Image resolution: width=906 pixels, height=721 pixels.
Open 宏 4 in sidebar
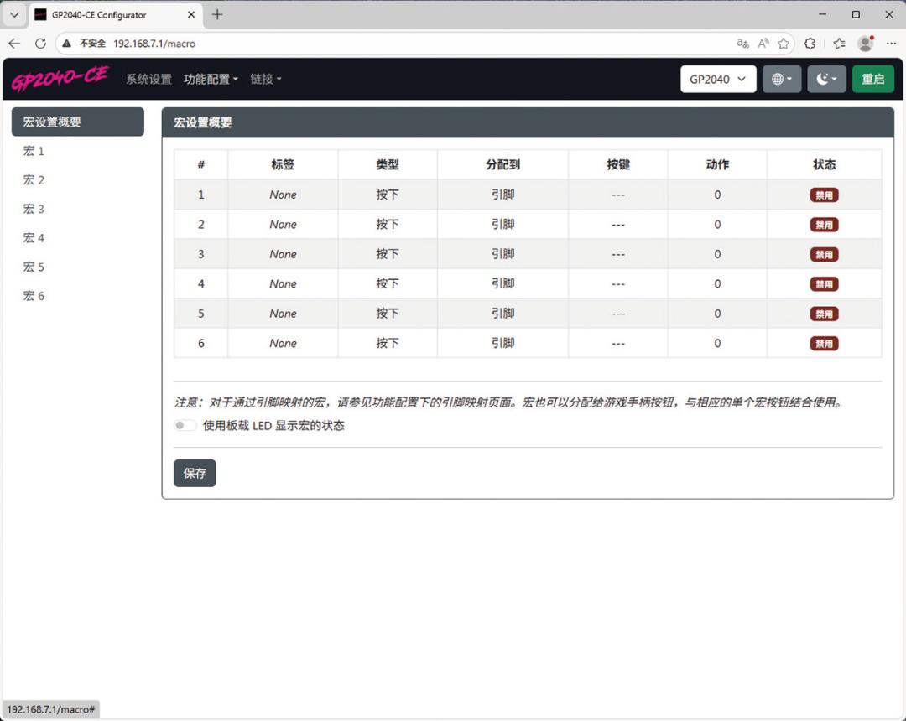point(34,237)
